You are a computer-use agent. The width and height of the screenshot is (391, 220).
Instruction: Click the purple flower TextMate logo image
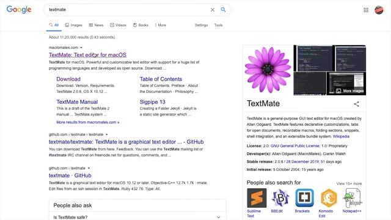tap(268, 70)
